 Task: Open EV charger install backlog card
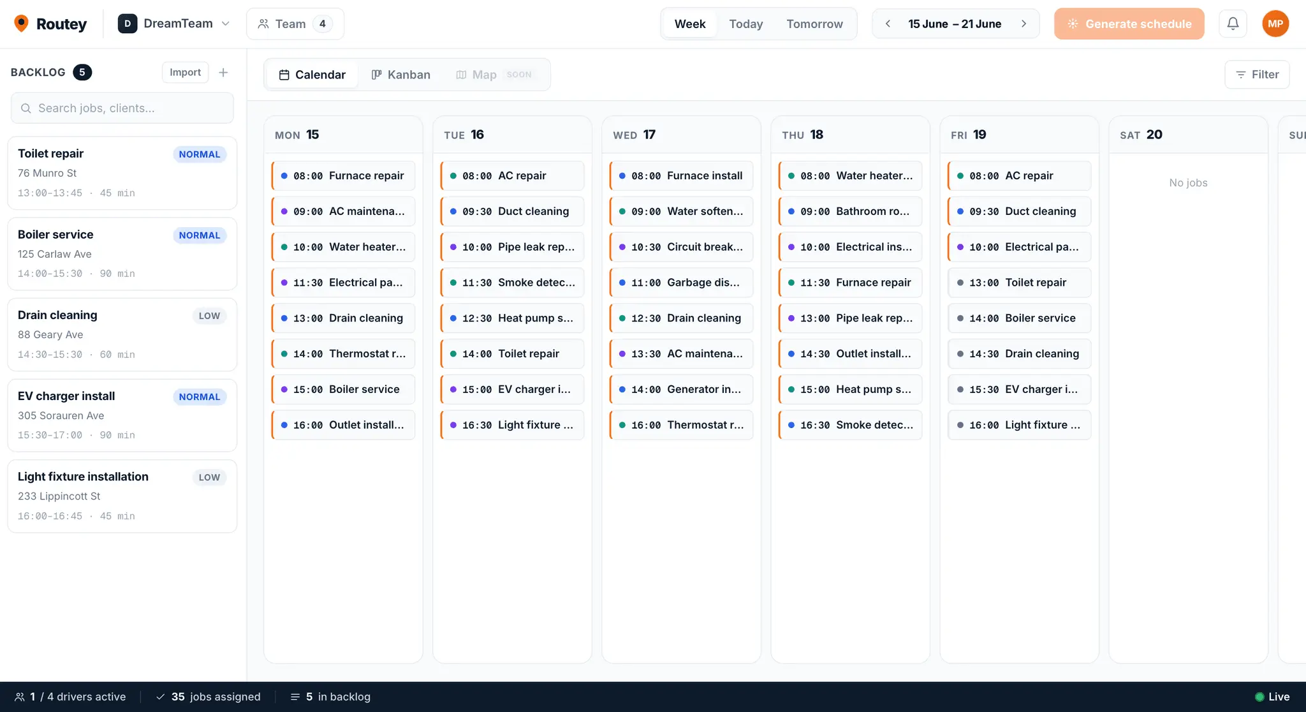[x=122, y=415]
